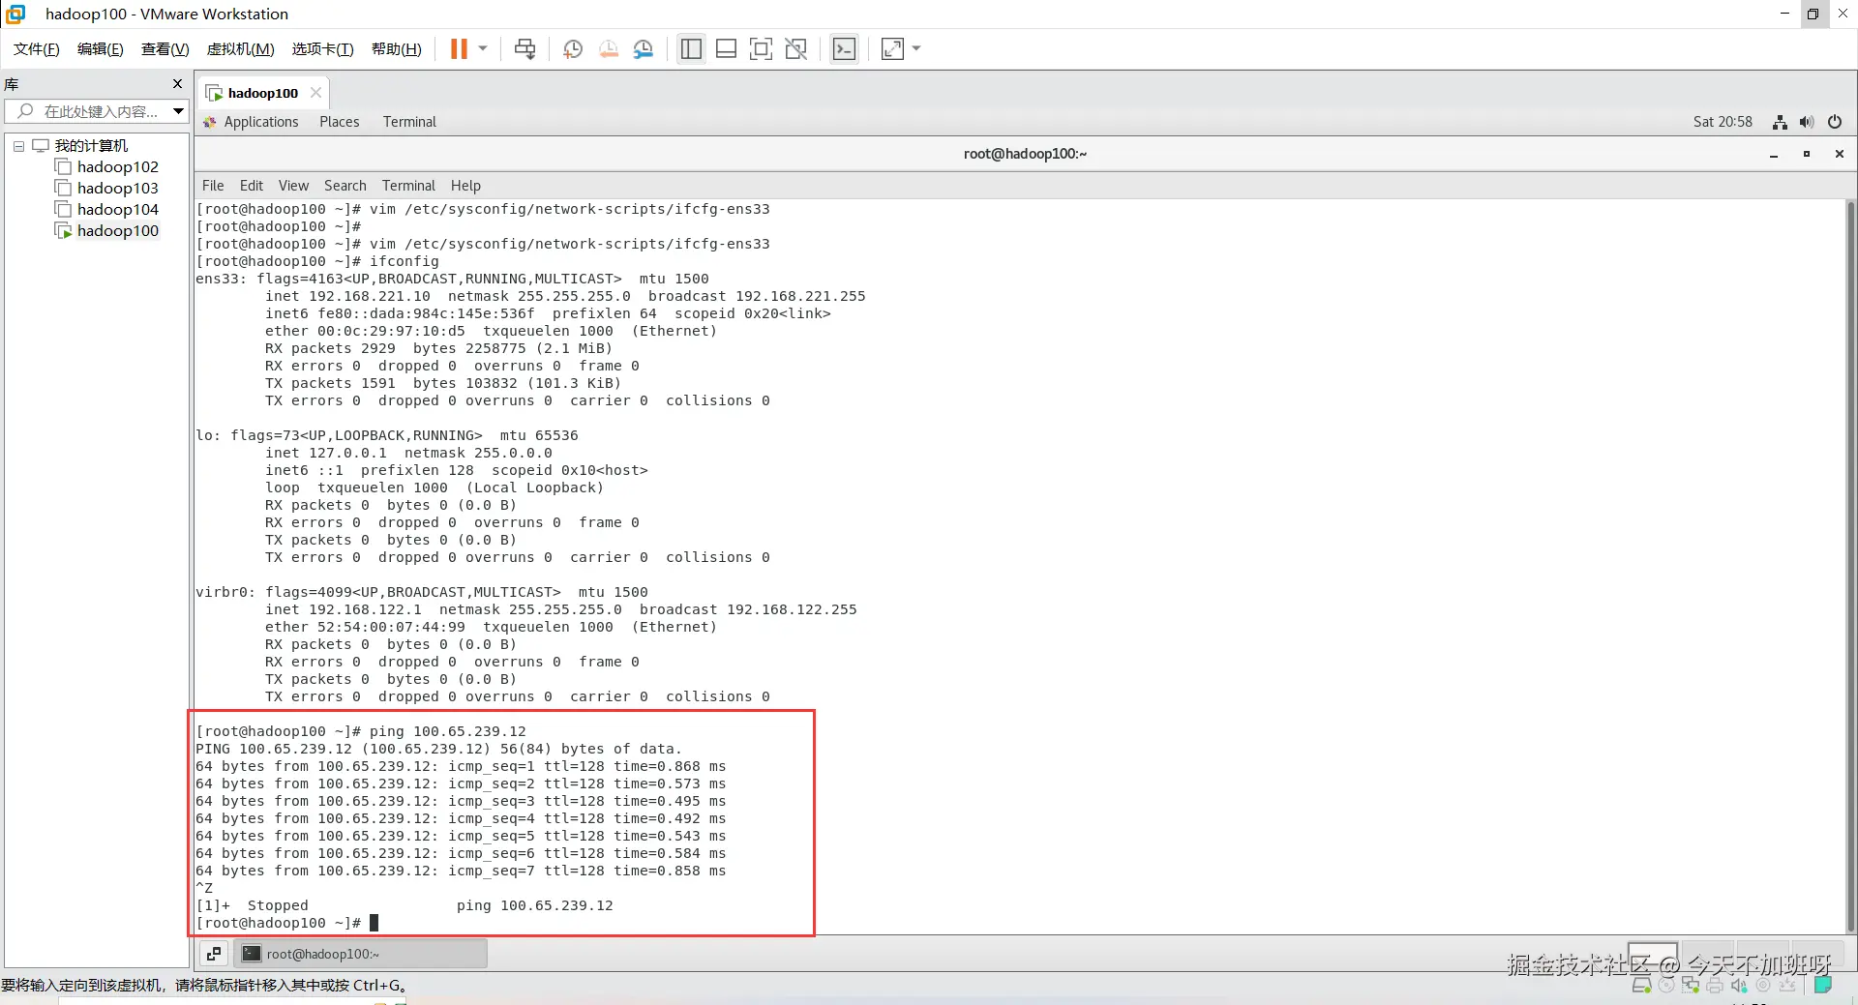The image size is (1858, 1005).
Task: Select hadoop103 in the library tree
Action: tap(118, 189)
